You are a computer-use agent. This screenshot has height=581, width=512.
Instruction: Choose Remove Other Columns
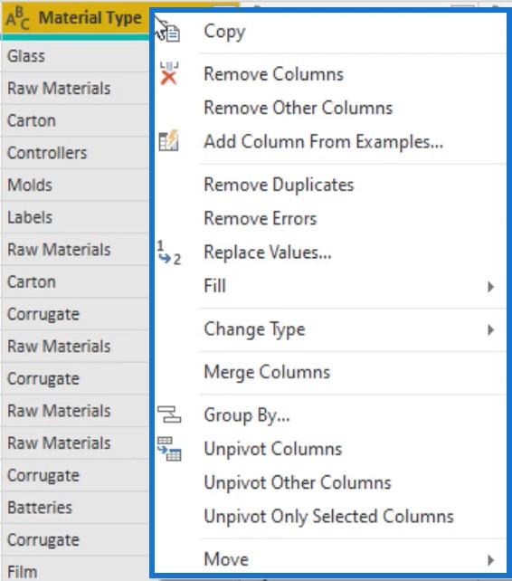299,108
